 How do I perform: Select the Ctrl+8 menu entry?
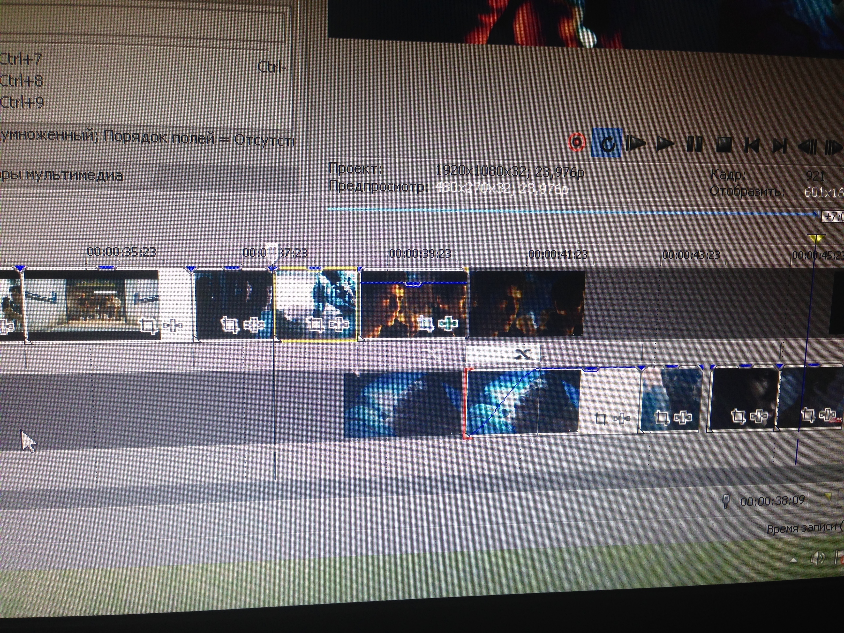22,81
